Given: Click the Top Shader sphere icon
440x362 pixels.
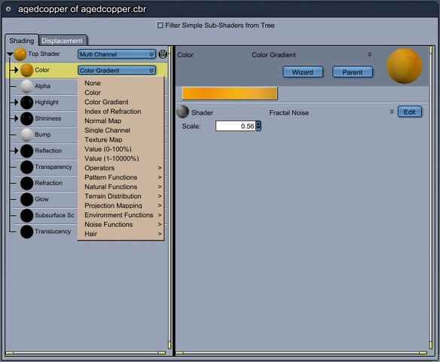Looking at the screenshot, I should coord(20,54).
